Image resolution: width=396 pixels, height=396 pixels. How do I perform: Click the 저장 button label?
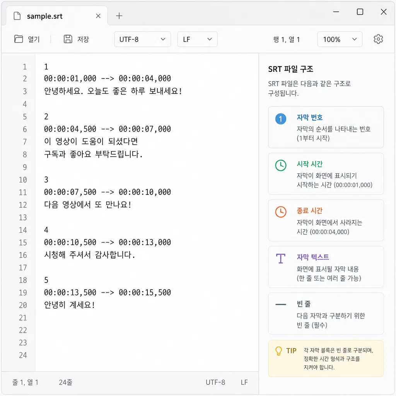point(83,39)
